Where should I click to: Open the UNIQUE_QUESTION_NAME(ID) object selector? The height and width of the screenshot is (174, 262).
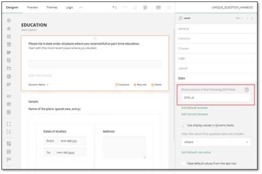[232, 7]
